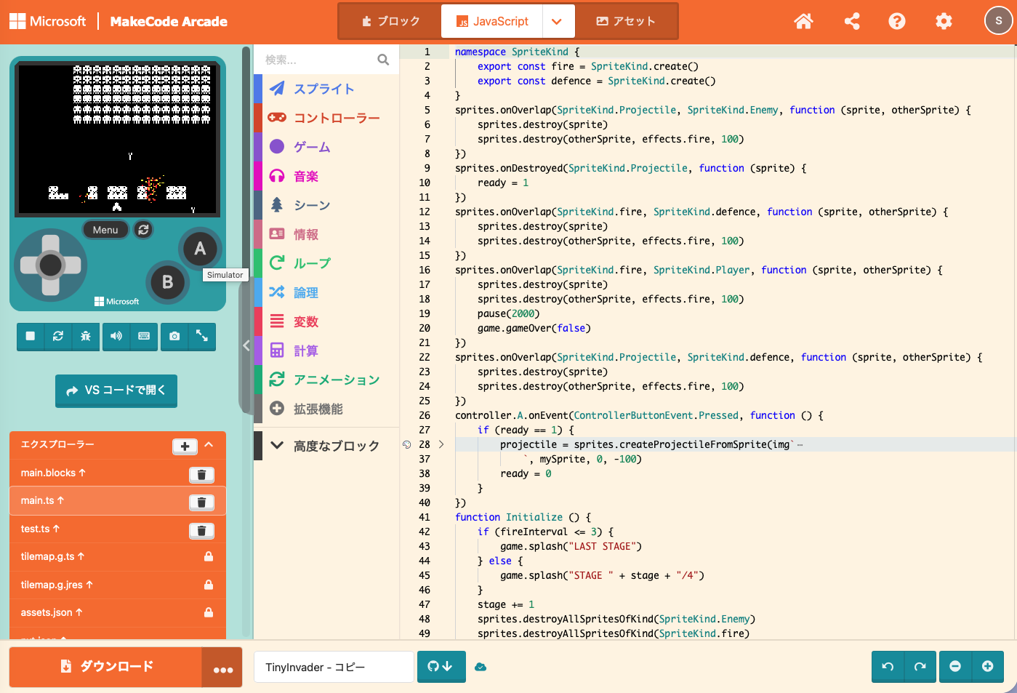Collapse the エクスプローラー file list
1017x693 pixels.
(x=209, y=444)
